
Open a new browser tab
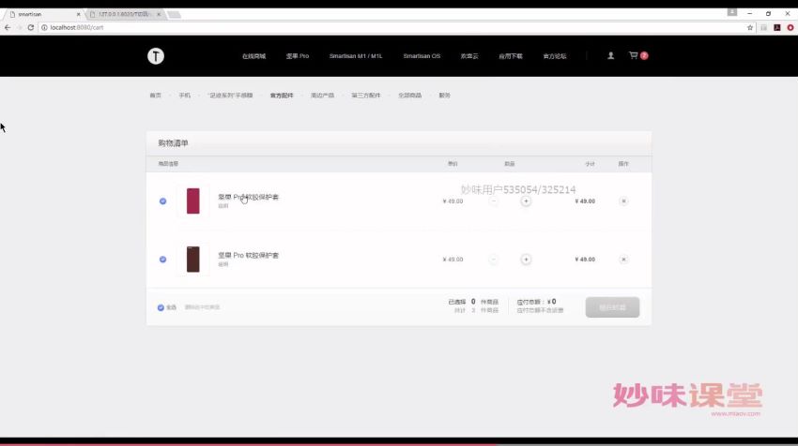[174, 14]
